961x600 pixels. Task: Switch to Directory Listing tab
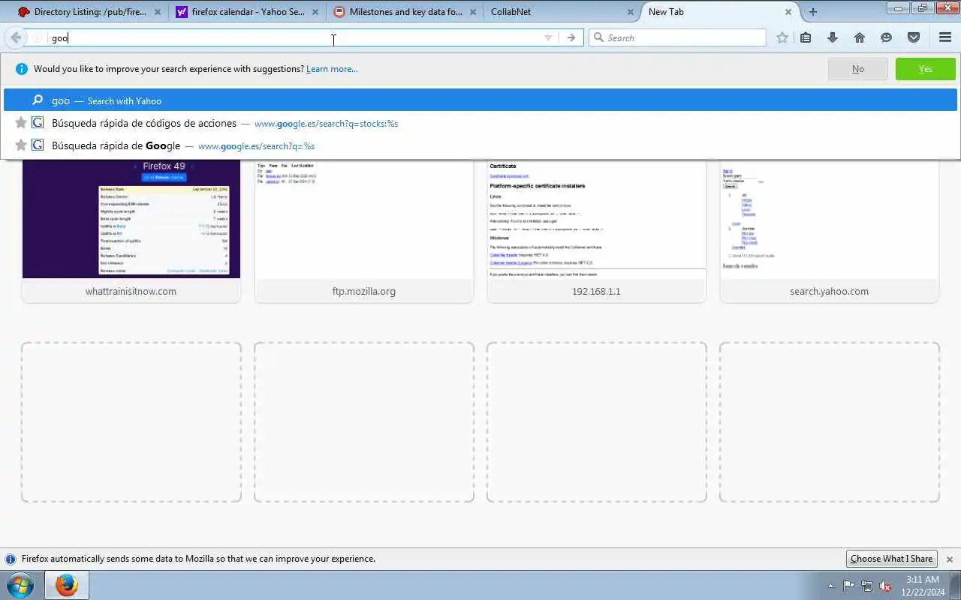(x=89, y=12)
